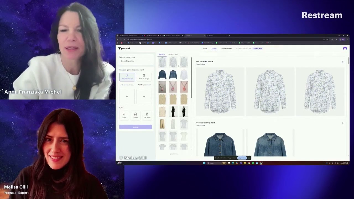This screenshot has width=354, height=199.
Task: Open Agentic Assistants in top navigation
Action: [243, 49]
